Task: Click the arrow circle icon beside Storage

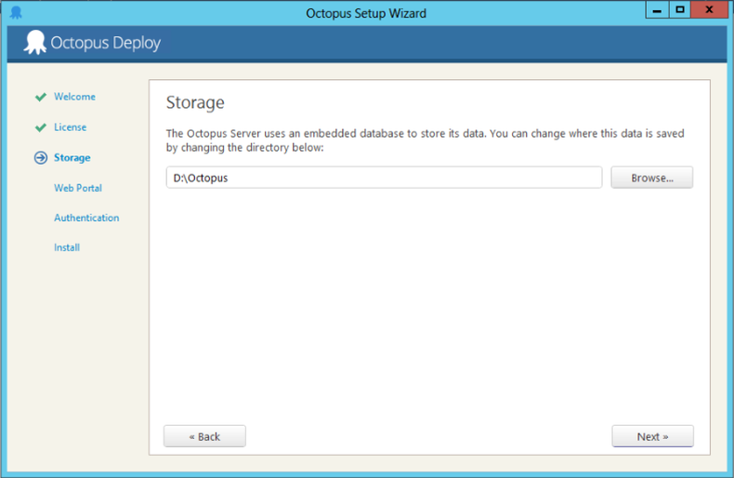Action: (41, 158)
